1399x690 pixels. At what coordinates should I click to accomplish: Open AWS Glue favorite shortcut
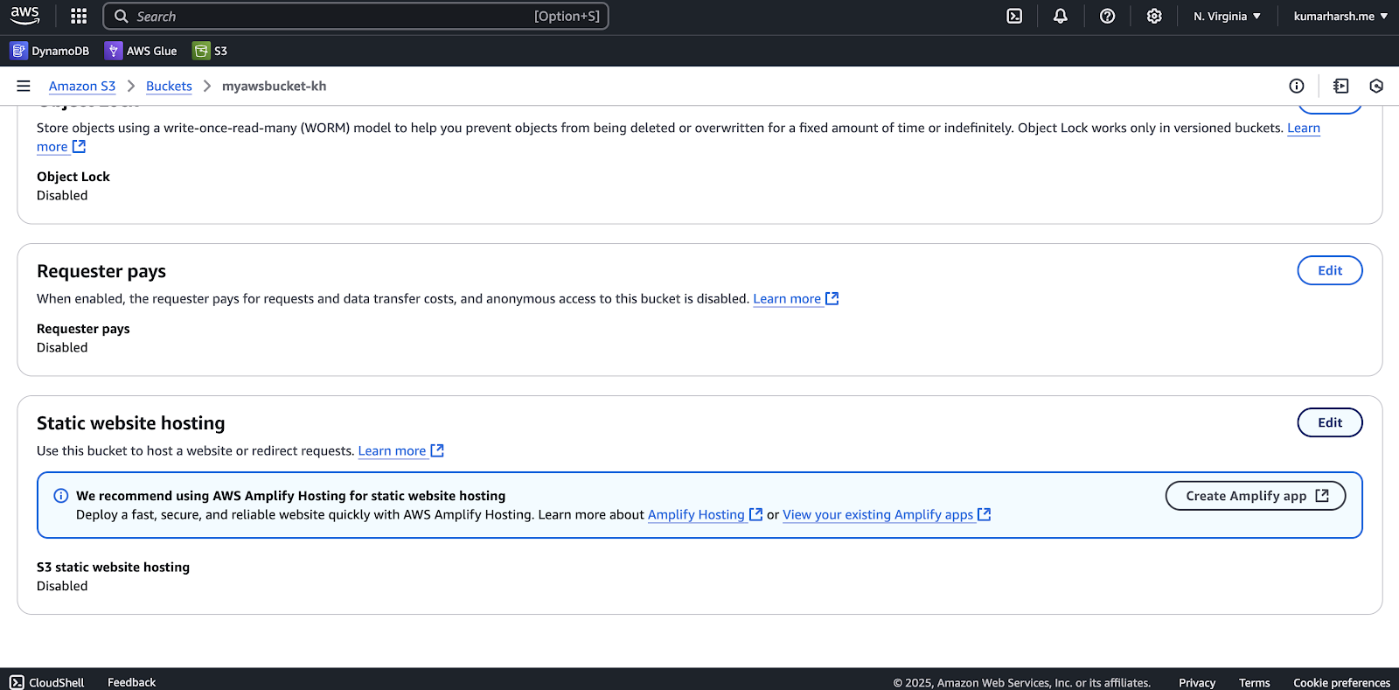coord(141,51)
